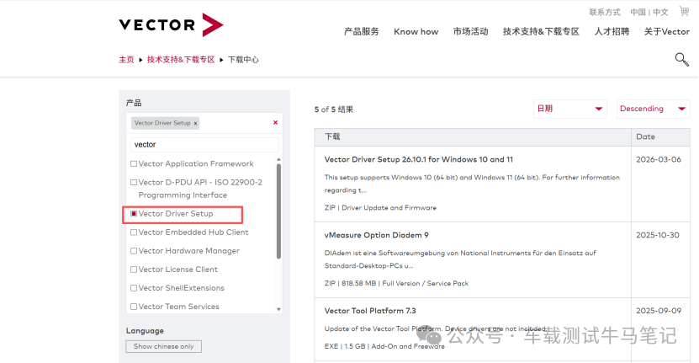The width and height of the screenshot is (699, 363).
Task: Click the date 2025-09-09
Action: (659, 311)
